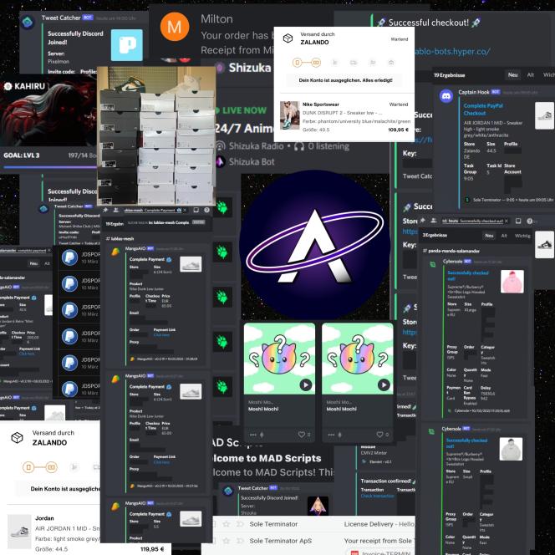555x555 pixels.
Task: Click pin icon in lablas-mesh search header
Action: pyautogui.click(x=105, y=211)
